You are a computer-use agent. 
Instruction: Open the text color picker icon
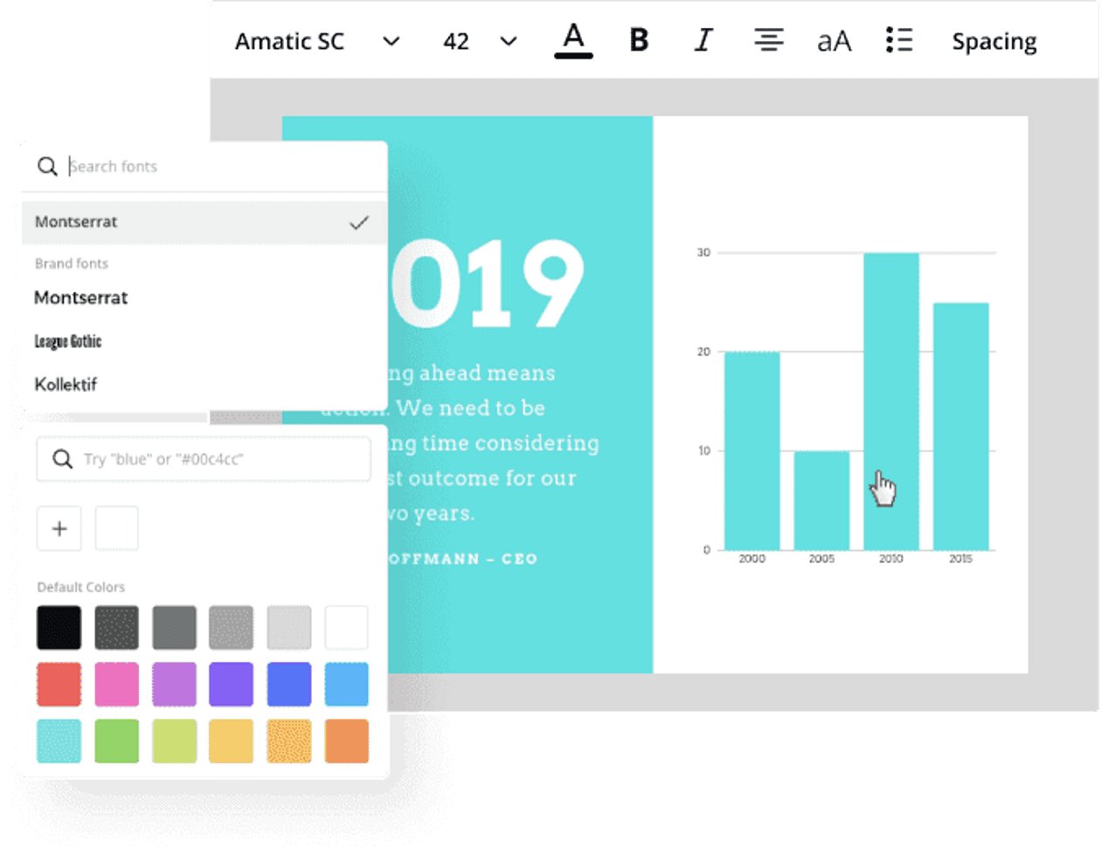click(573, 40)
